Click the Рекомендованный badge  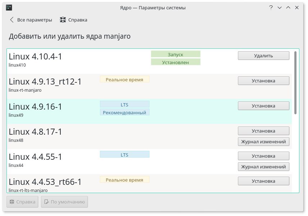125,112
